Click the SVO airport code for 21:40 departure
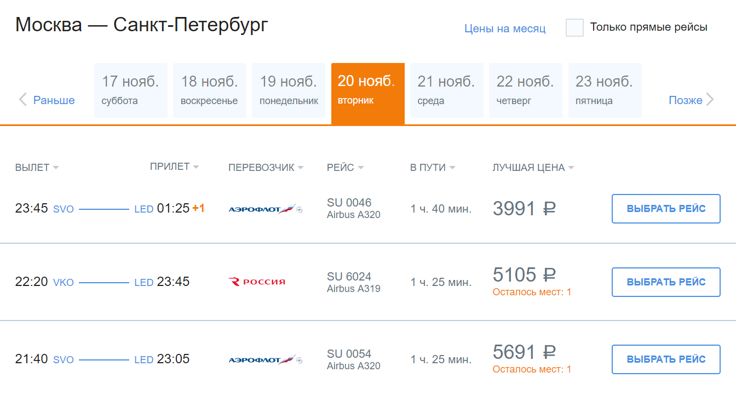 pyautogui.click(x=64, y=360)
